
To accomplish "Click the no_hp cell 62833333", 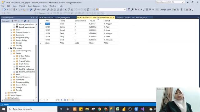I will coord(96,30).
